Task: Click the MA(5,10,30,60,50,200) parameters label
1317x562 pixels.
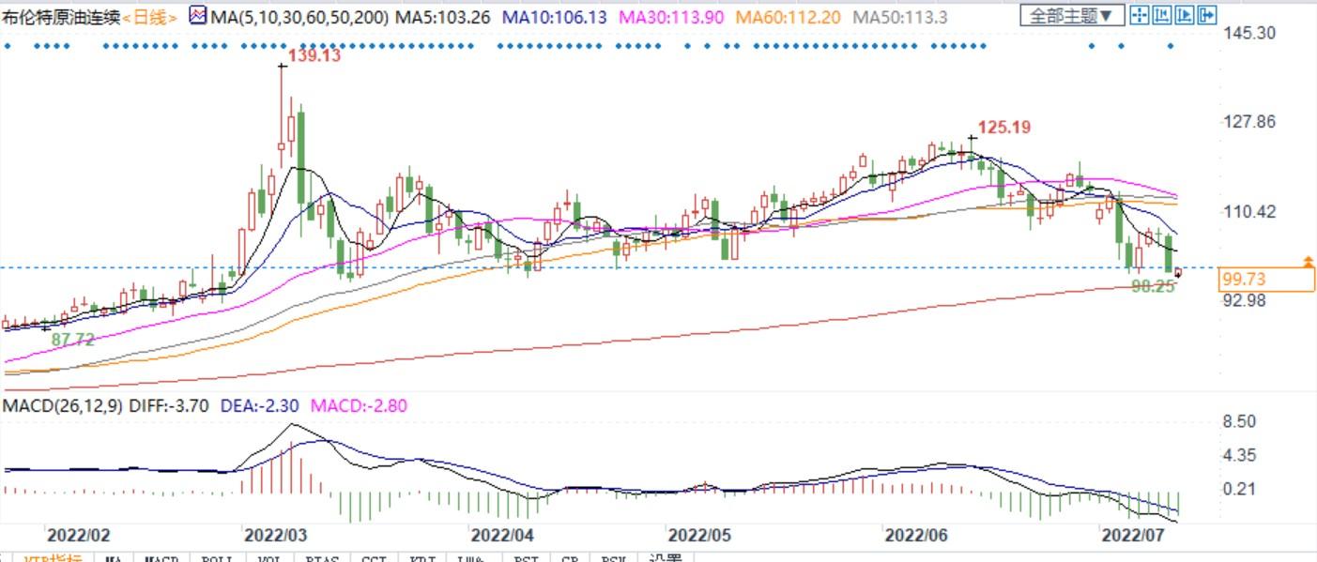Action: [299, 17]
